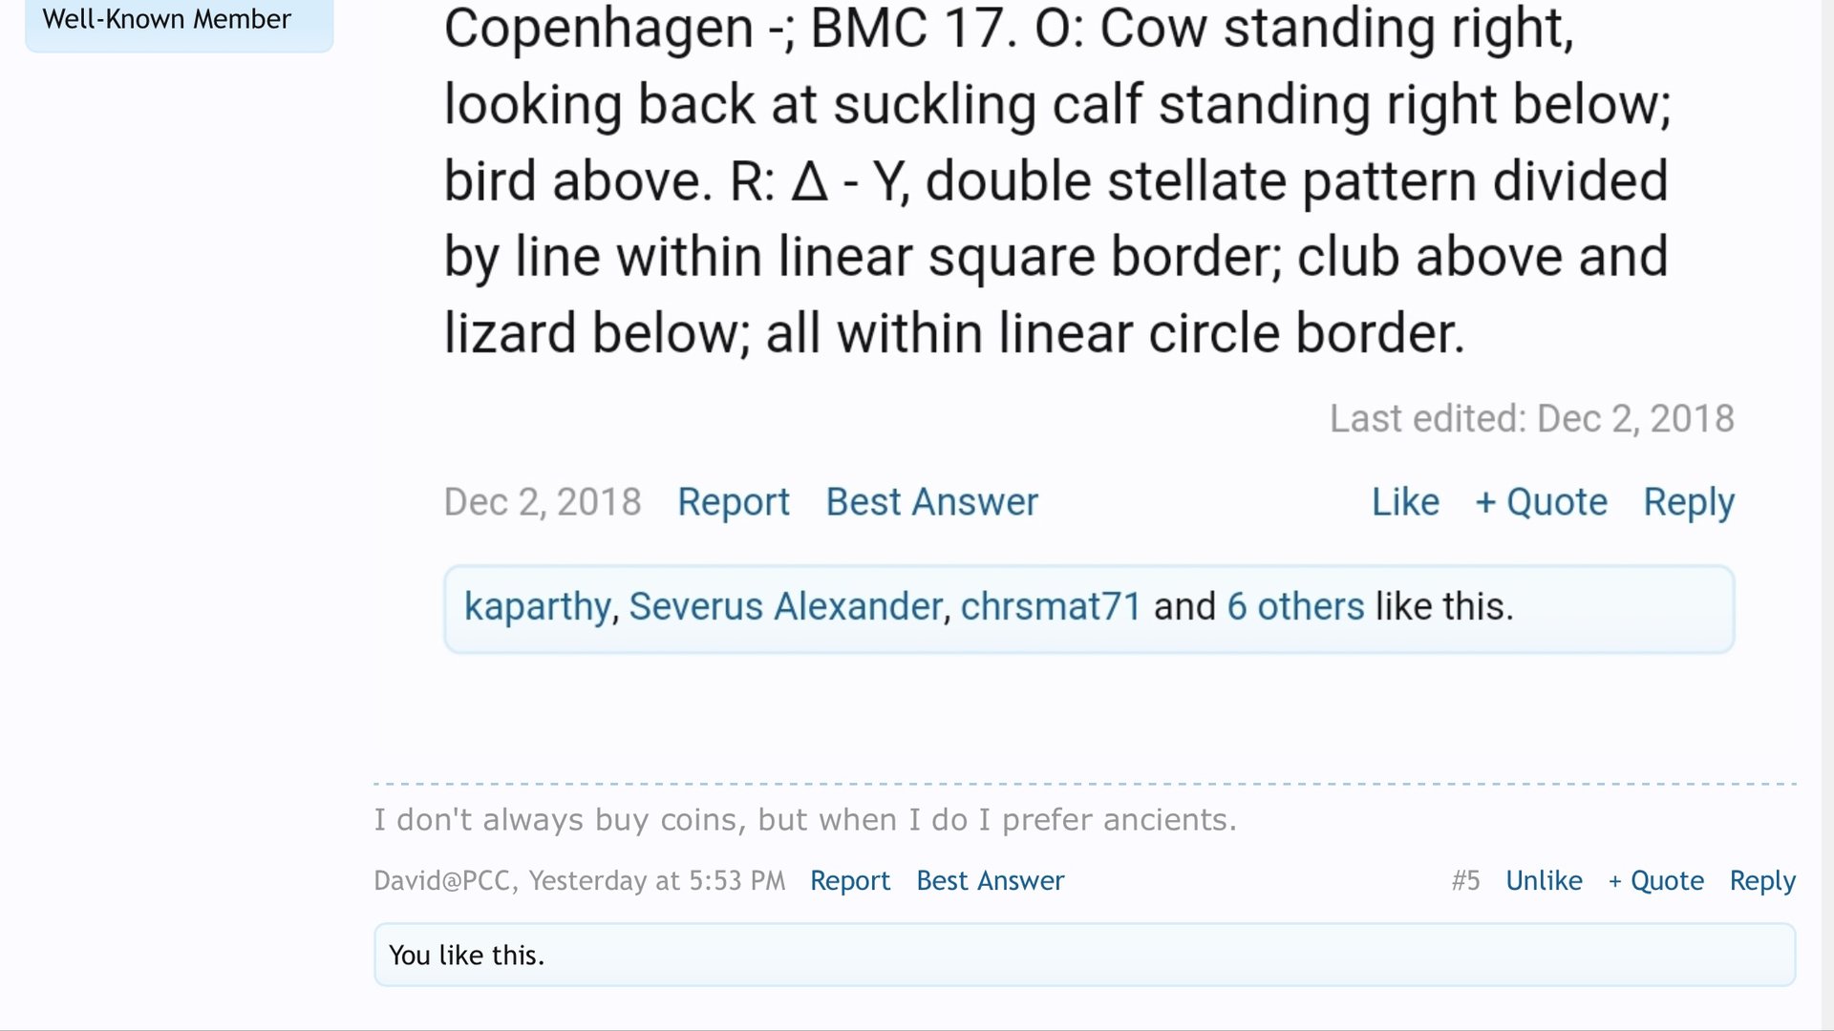Open the Dec 2, 2018 post date link

542,502
